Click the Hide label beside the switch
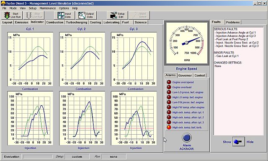 (x=250, y=142)
